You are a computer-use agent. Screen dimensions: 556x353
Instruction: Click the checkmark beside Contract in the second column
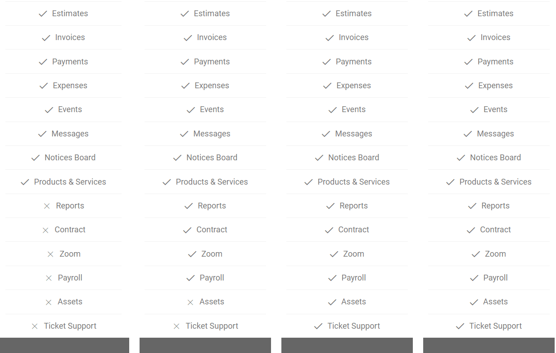[x=187, y=230]
